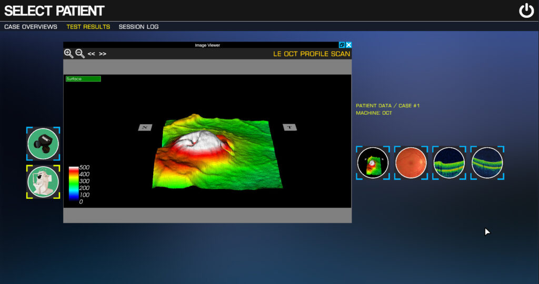Open the Case Overviews tab
This screenshot has height=284, width=539.
pyautogui.click(x=31, y=27)
